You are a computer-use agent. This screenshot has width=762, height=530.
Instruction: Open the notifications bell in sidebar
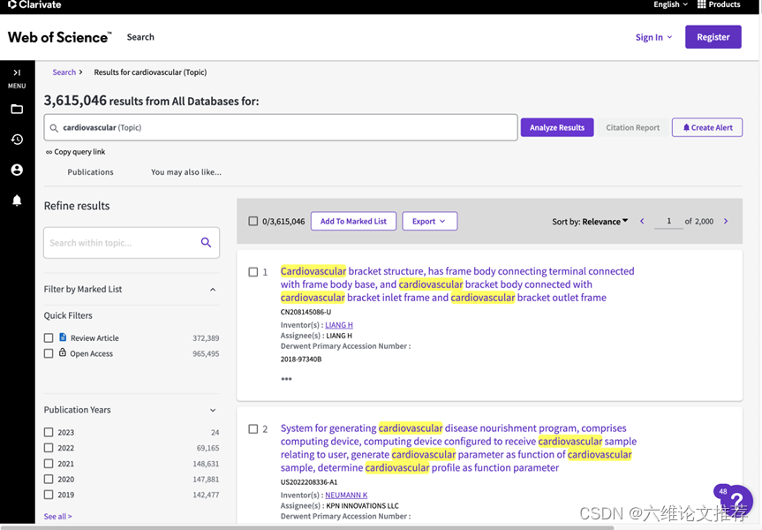pyautogui.click(x=17, y=201)
